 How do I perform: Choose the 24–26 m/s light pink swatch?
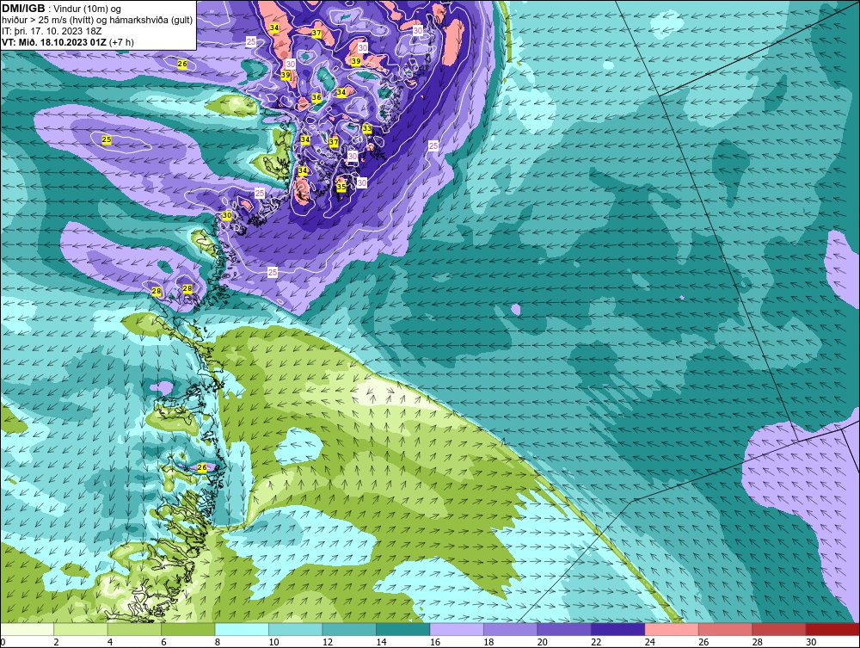672,629
